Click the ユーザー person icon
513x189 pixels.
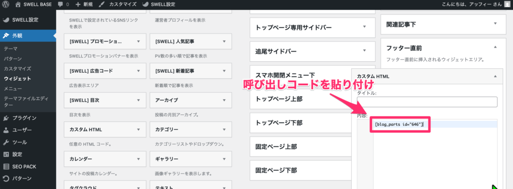point(6,130)
